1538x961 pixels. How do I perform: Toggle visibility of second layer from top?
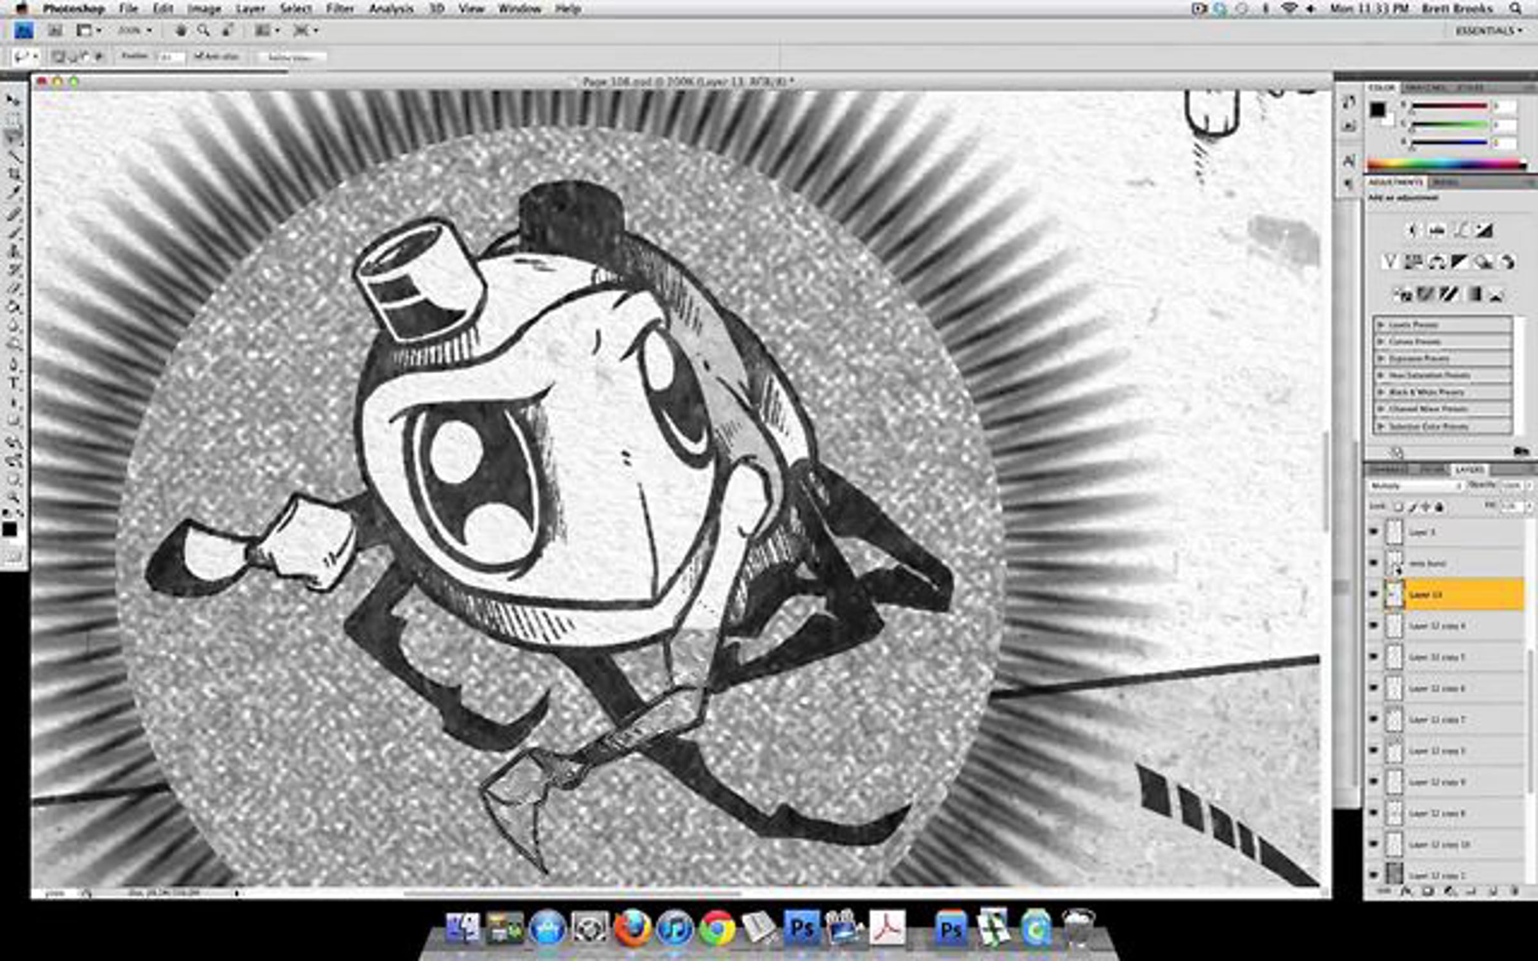1373,563
